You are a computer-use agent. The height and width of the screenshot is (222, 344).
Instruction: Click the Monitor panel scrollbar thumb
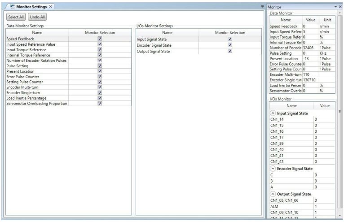pos(340,112)
